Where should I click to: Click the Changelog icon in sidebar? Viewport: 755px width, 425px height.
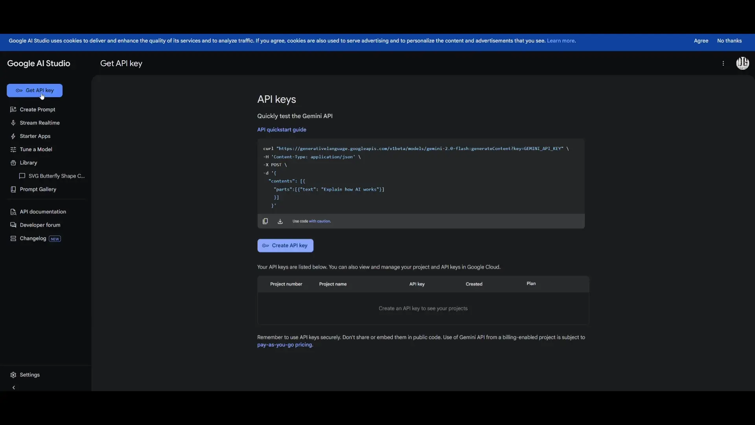tap(13, 238)
